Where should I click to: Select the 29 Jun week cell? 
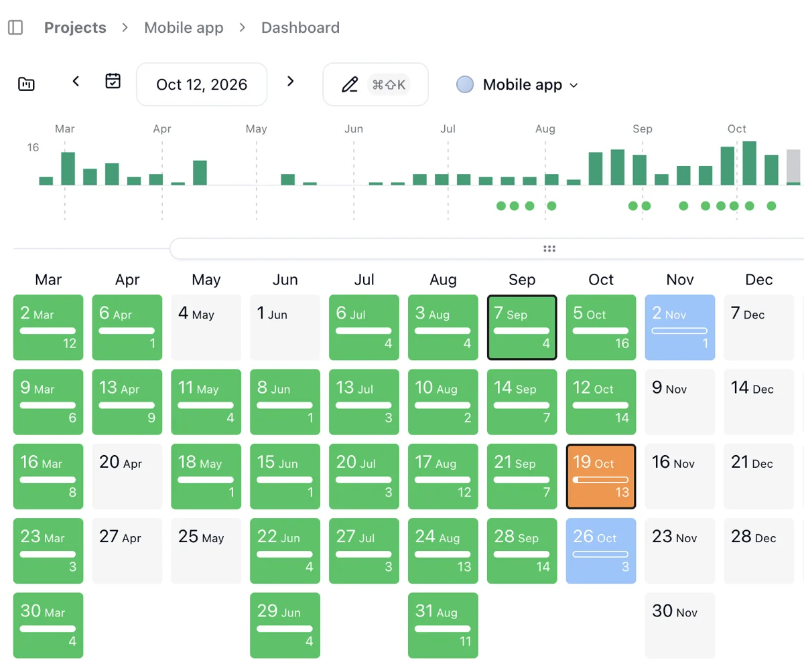[x=285, y=625]
